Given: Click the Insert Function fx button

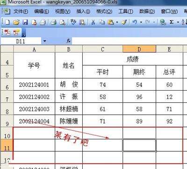Looking at the screenshot, I should point(69,41).
